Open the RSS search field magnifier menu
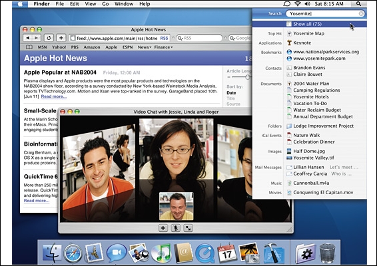This screenshot has width=377, height=266. pos(181,38)
